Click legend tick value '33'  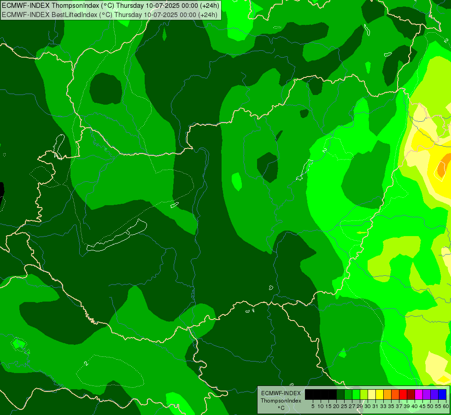coord(383,406)
